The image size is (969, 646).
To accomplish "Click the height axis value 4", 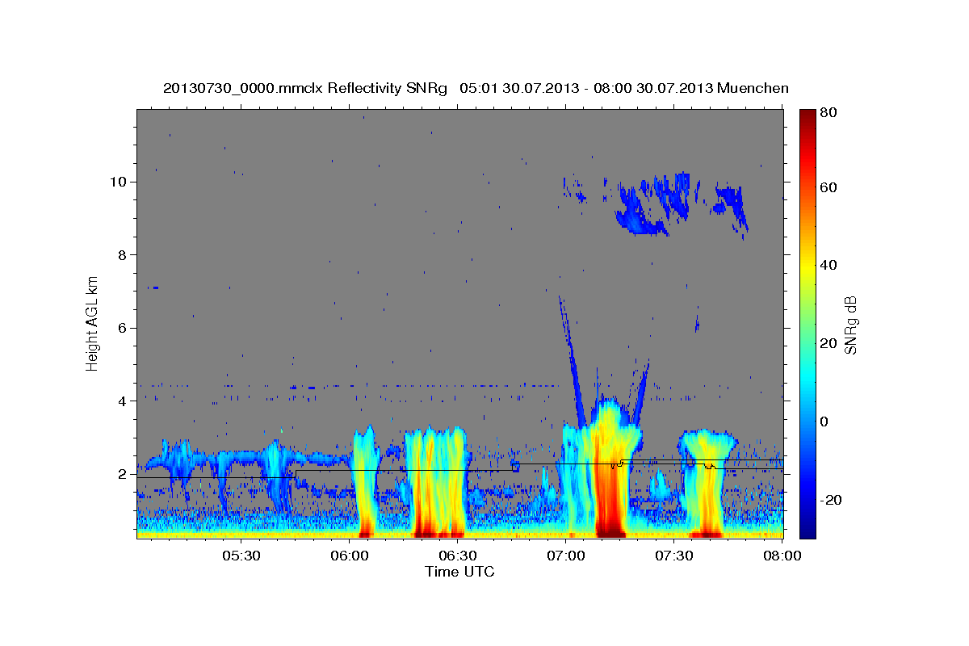I will (x=122, y=401).
